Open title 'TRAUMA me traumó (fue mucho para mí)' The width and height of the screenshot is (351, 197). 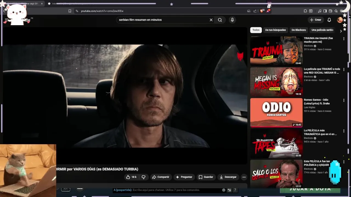(x=318, y=40)
